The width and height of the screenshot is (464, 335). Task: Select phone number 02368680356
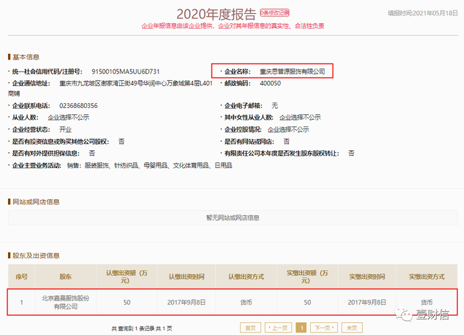pyautogui.click(x=78, y=106)
